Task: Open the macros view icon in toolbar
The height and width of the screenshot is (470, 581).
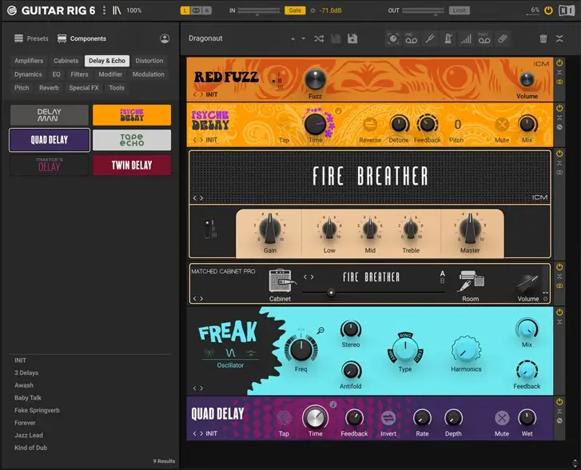Action: pyautogui.click(x=393, y=38)
